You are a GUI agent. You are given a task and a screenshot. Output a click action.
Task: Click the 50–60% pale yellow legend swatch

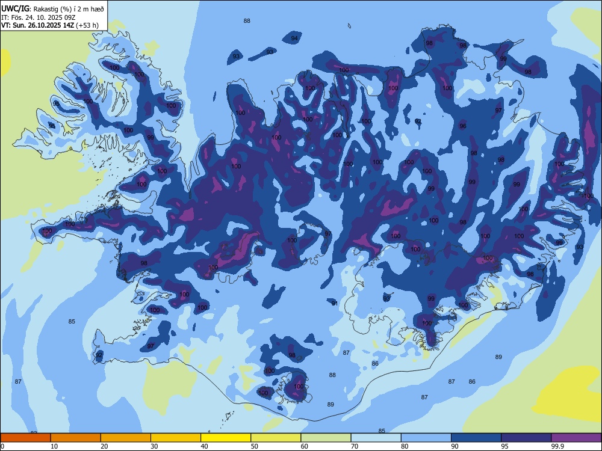(276, 438)
